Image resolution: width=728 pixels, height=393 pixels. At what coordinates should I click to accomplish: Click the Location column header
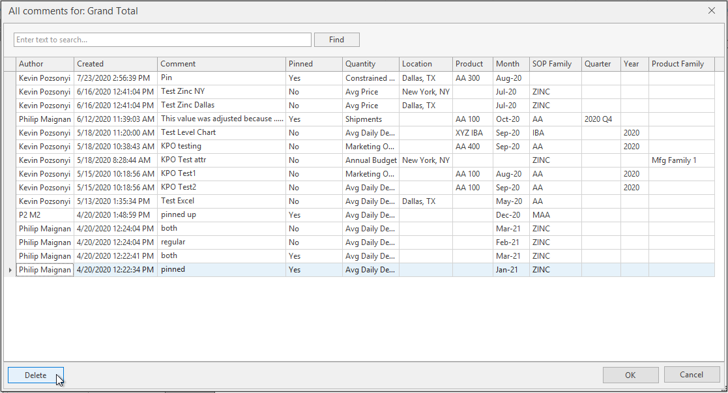click(x=426, y=64)
